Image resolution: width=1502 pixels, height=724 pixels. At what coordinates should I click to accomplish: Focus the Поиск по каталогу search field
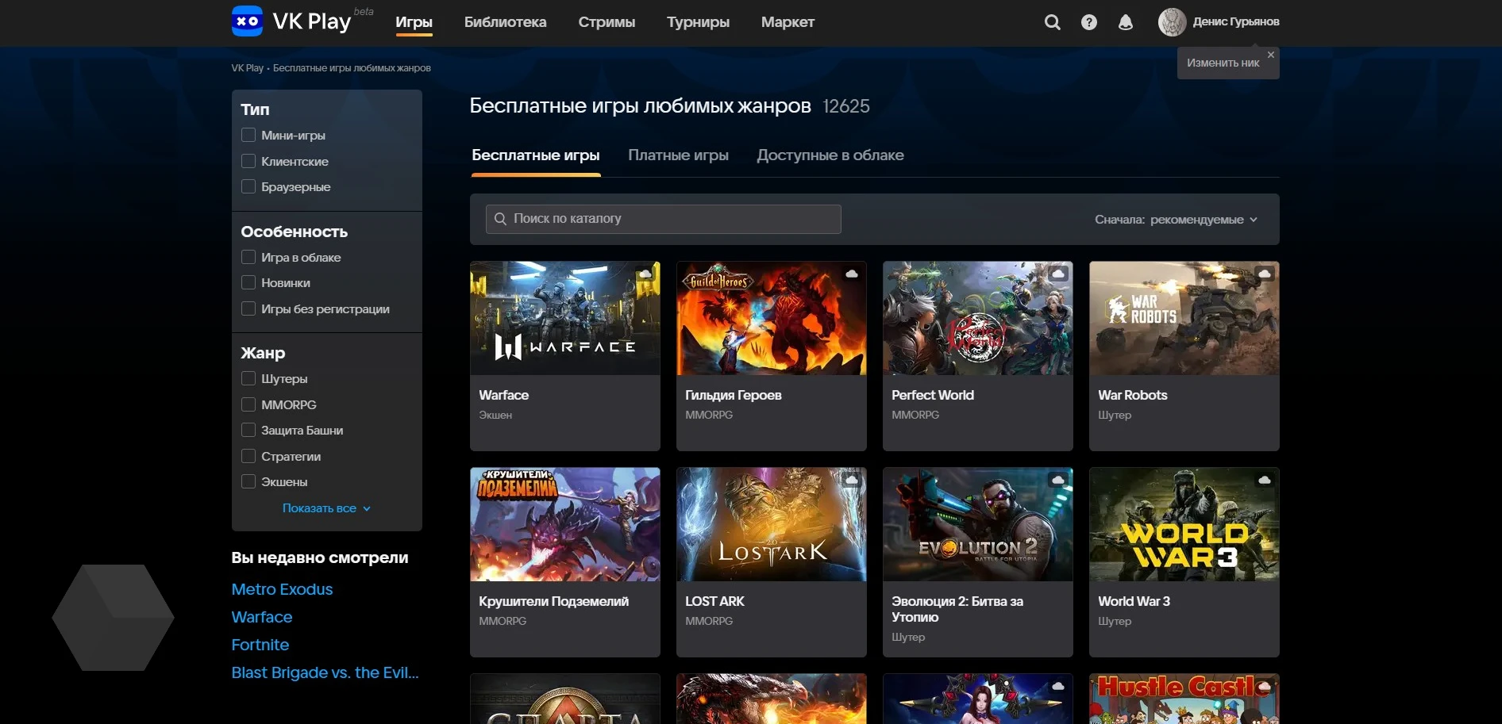click(x=663, y=219)
